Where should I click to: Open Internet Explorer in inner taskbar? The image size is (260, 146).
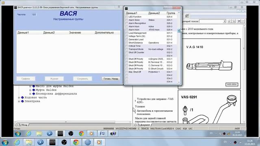coord(29,133)
